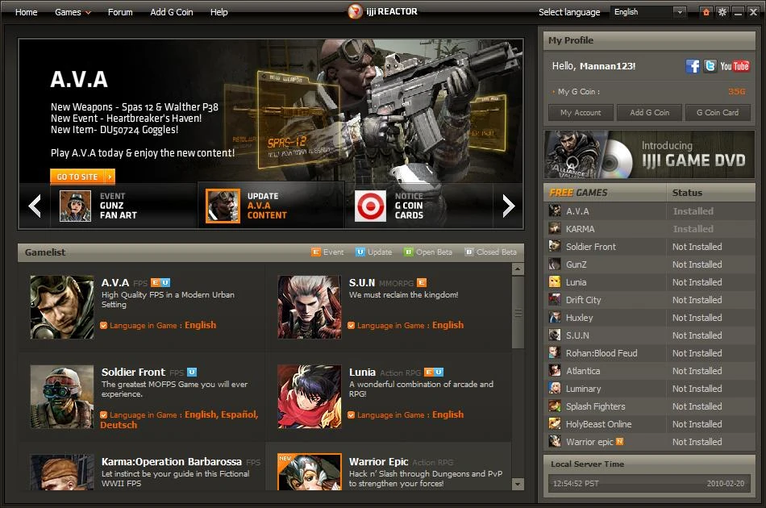Click the Gamelist scroll down arrow
Viewport: 766px width, 508px height.
pos(518,484)
